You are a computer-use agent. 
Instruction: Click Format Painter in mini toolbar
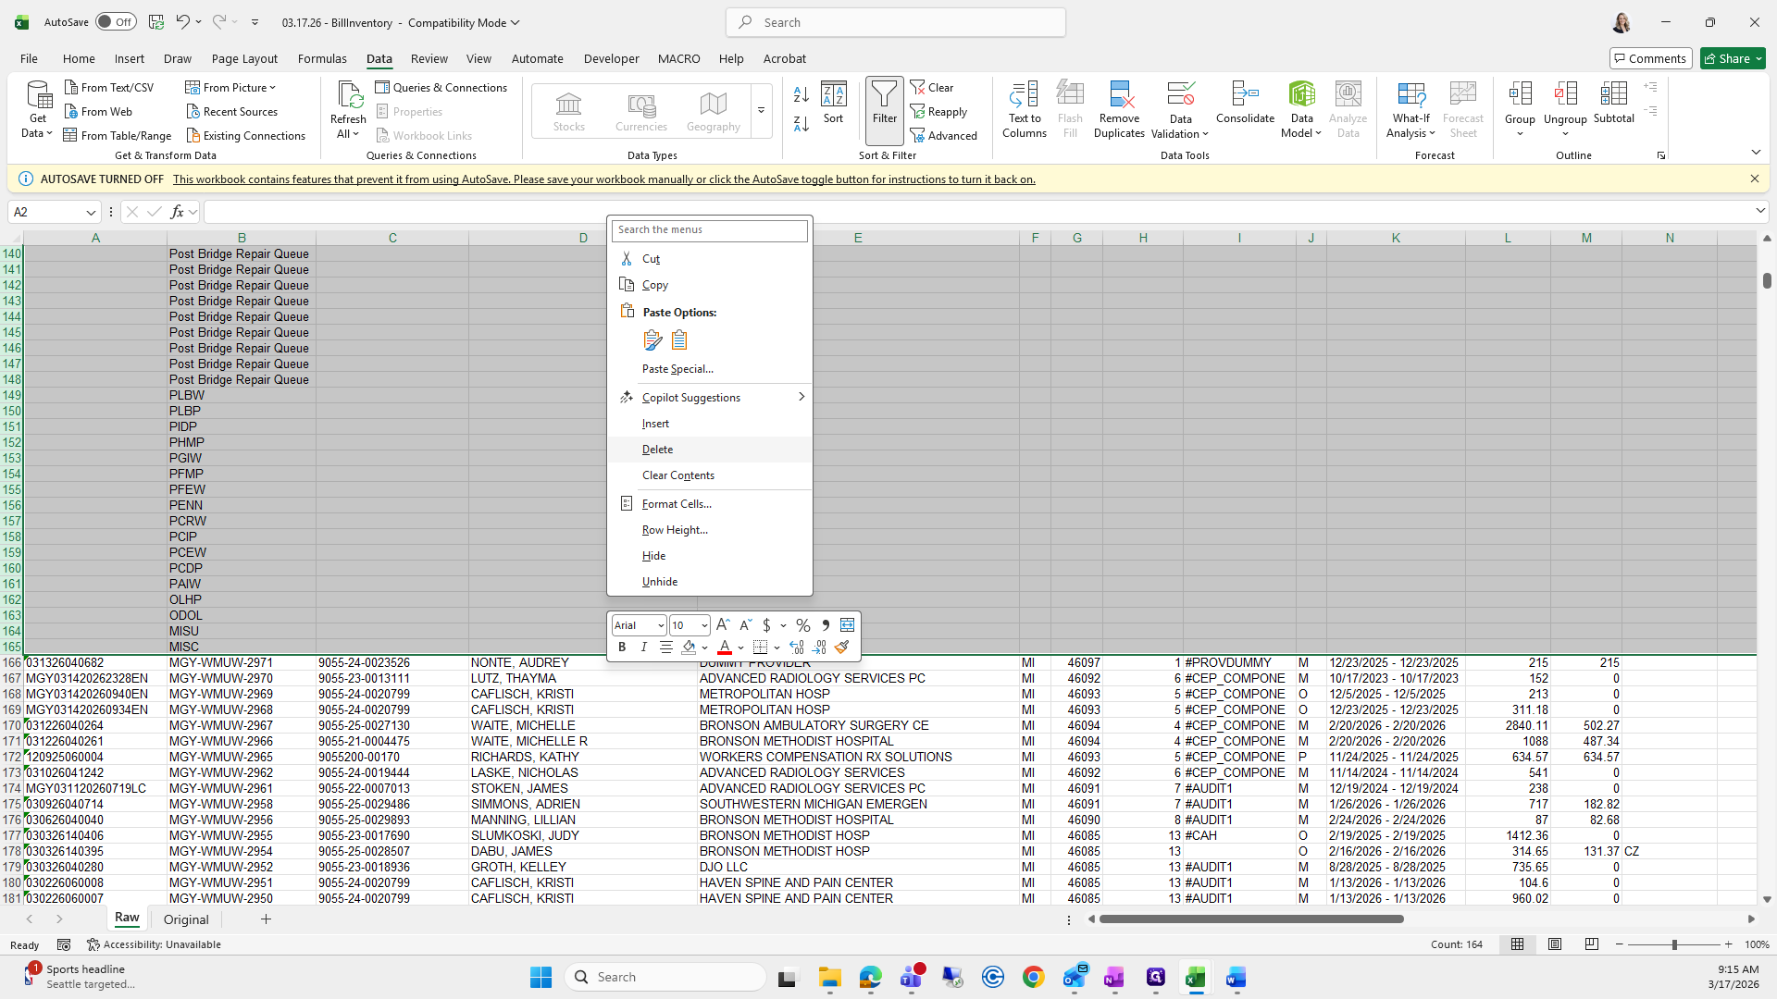842,647
